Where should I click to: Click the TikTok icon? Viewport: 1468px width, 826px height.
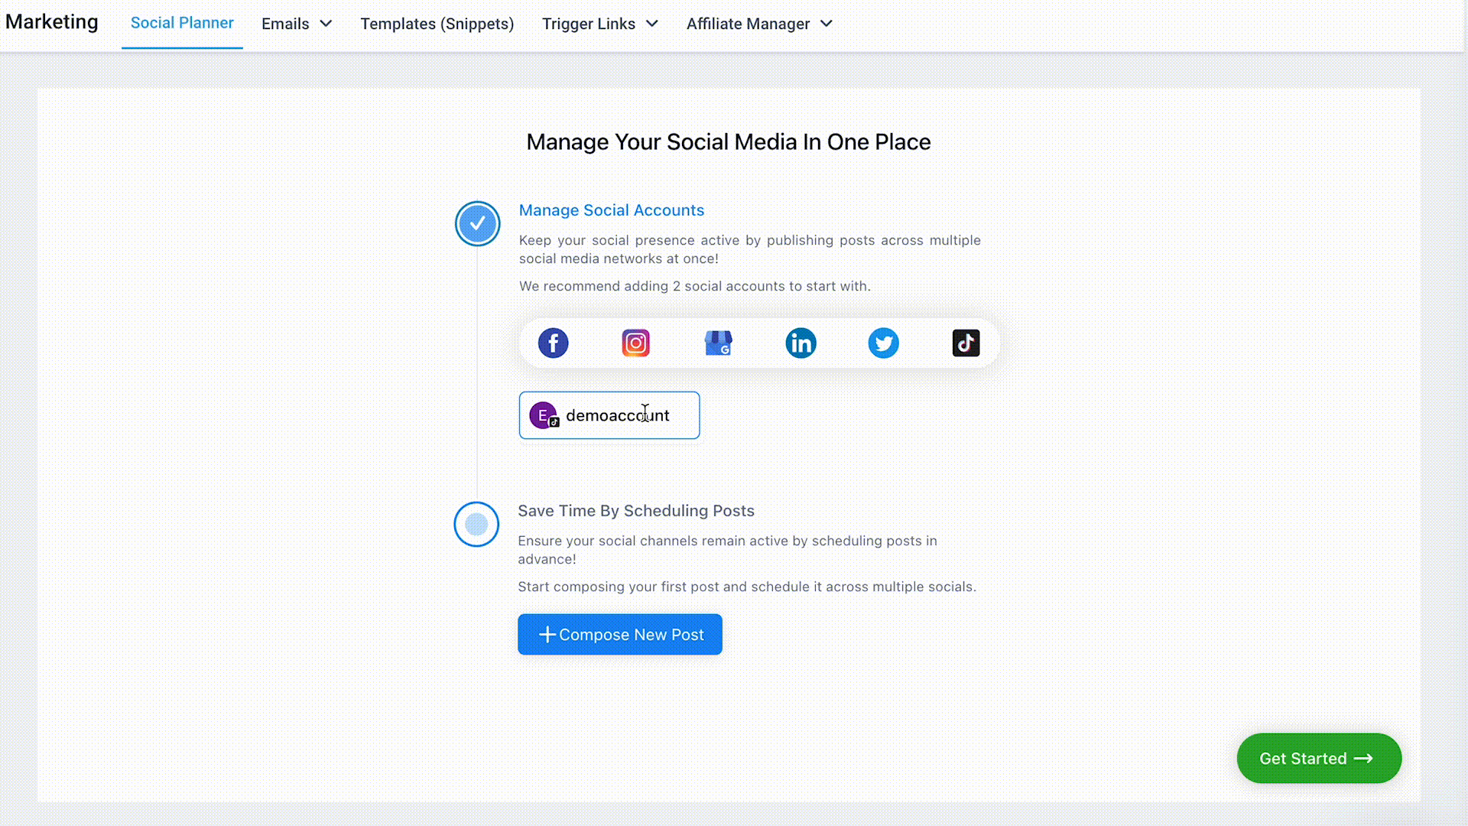click(966, 343)
